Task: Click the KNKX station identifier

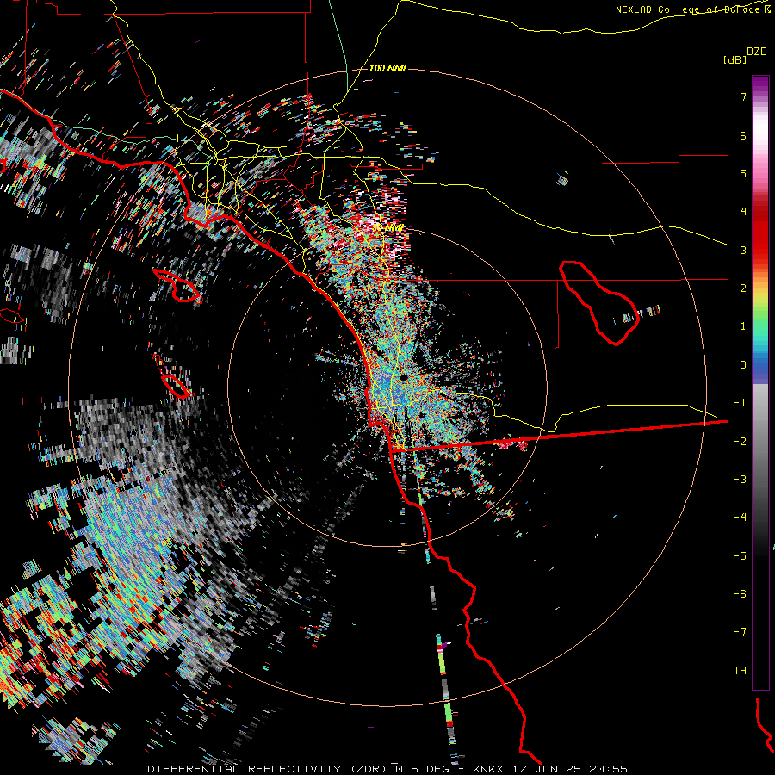Action: pos(488,769)
